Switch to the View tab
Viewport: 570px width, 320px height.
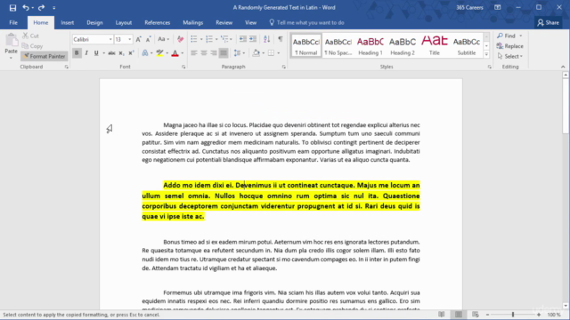point(250,22)
